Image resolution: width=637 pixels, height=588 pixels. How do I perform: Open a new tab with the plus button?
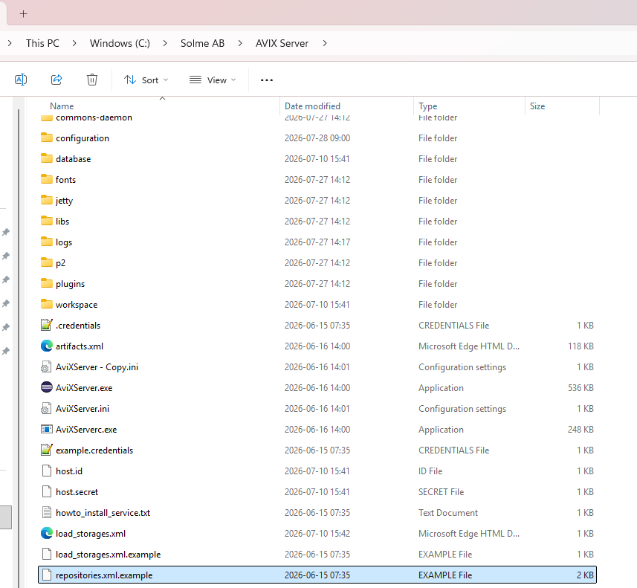tap(24, 14)
